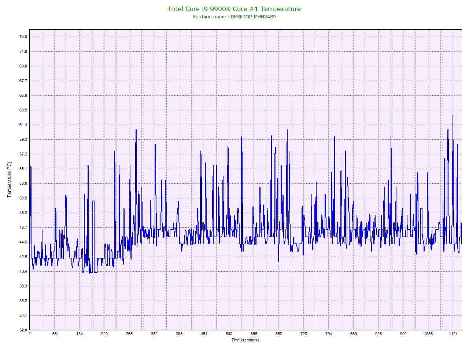This screenshot has height=352, width=469.
Task: Click the 1124 seconds time axis label
Action: [x=453, y=334]
